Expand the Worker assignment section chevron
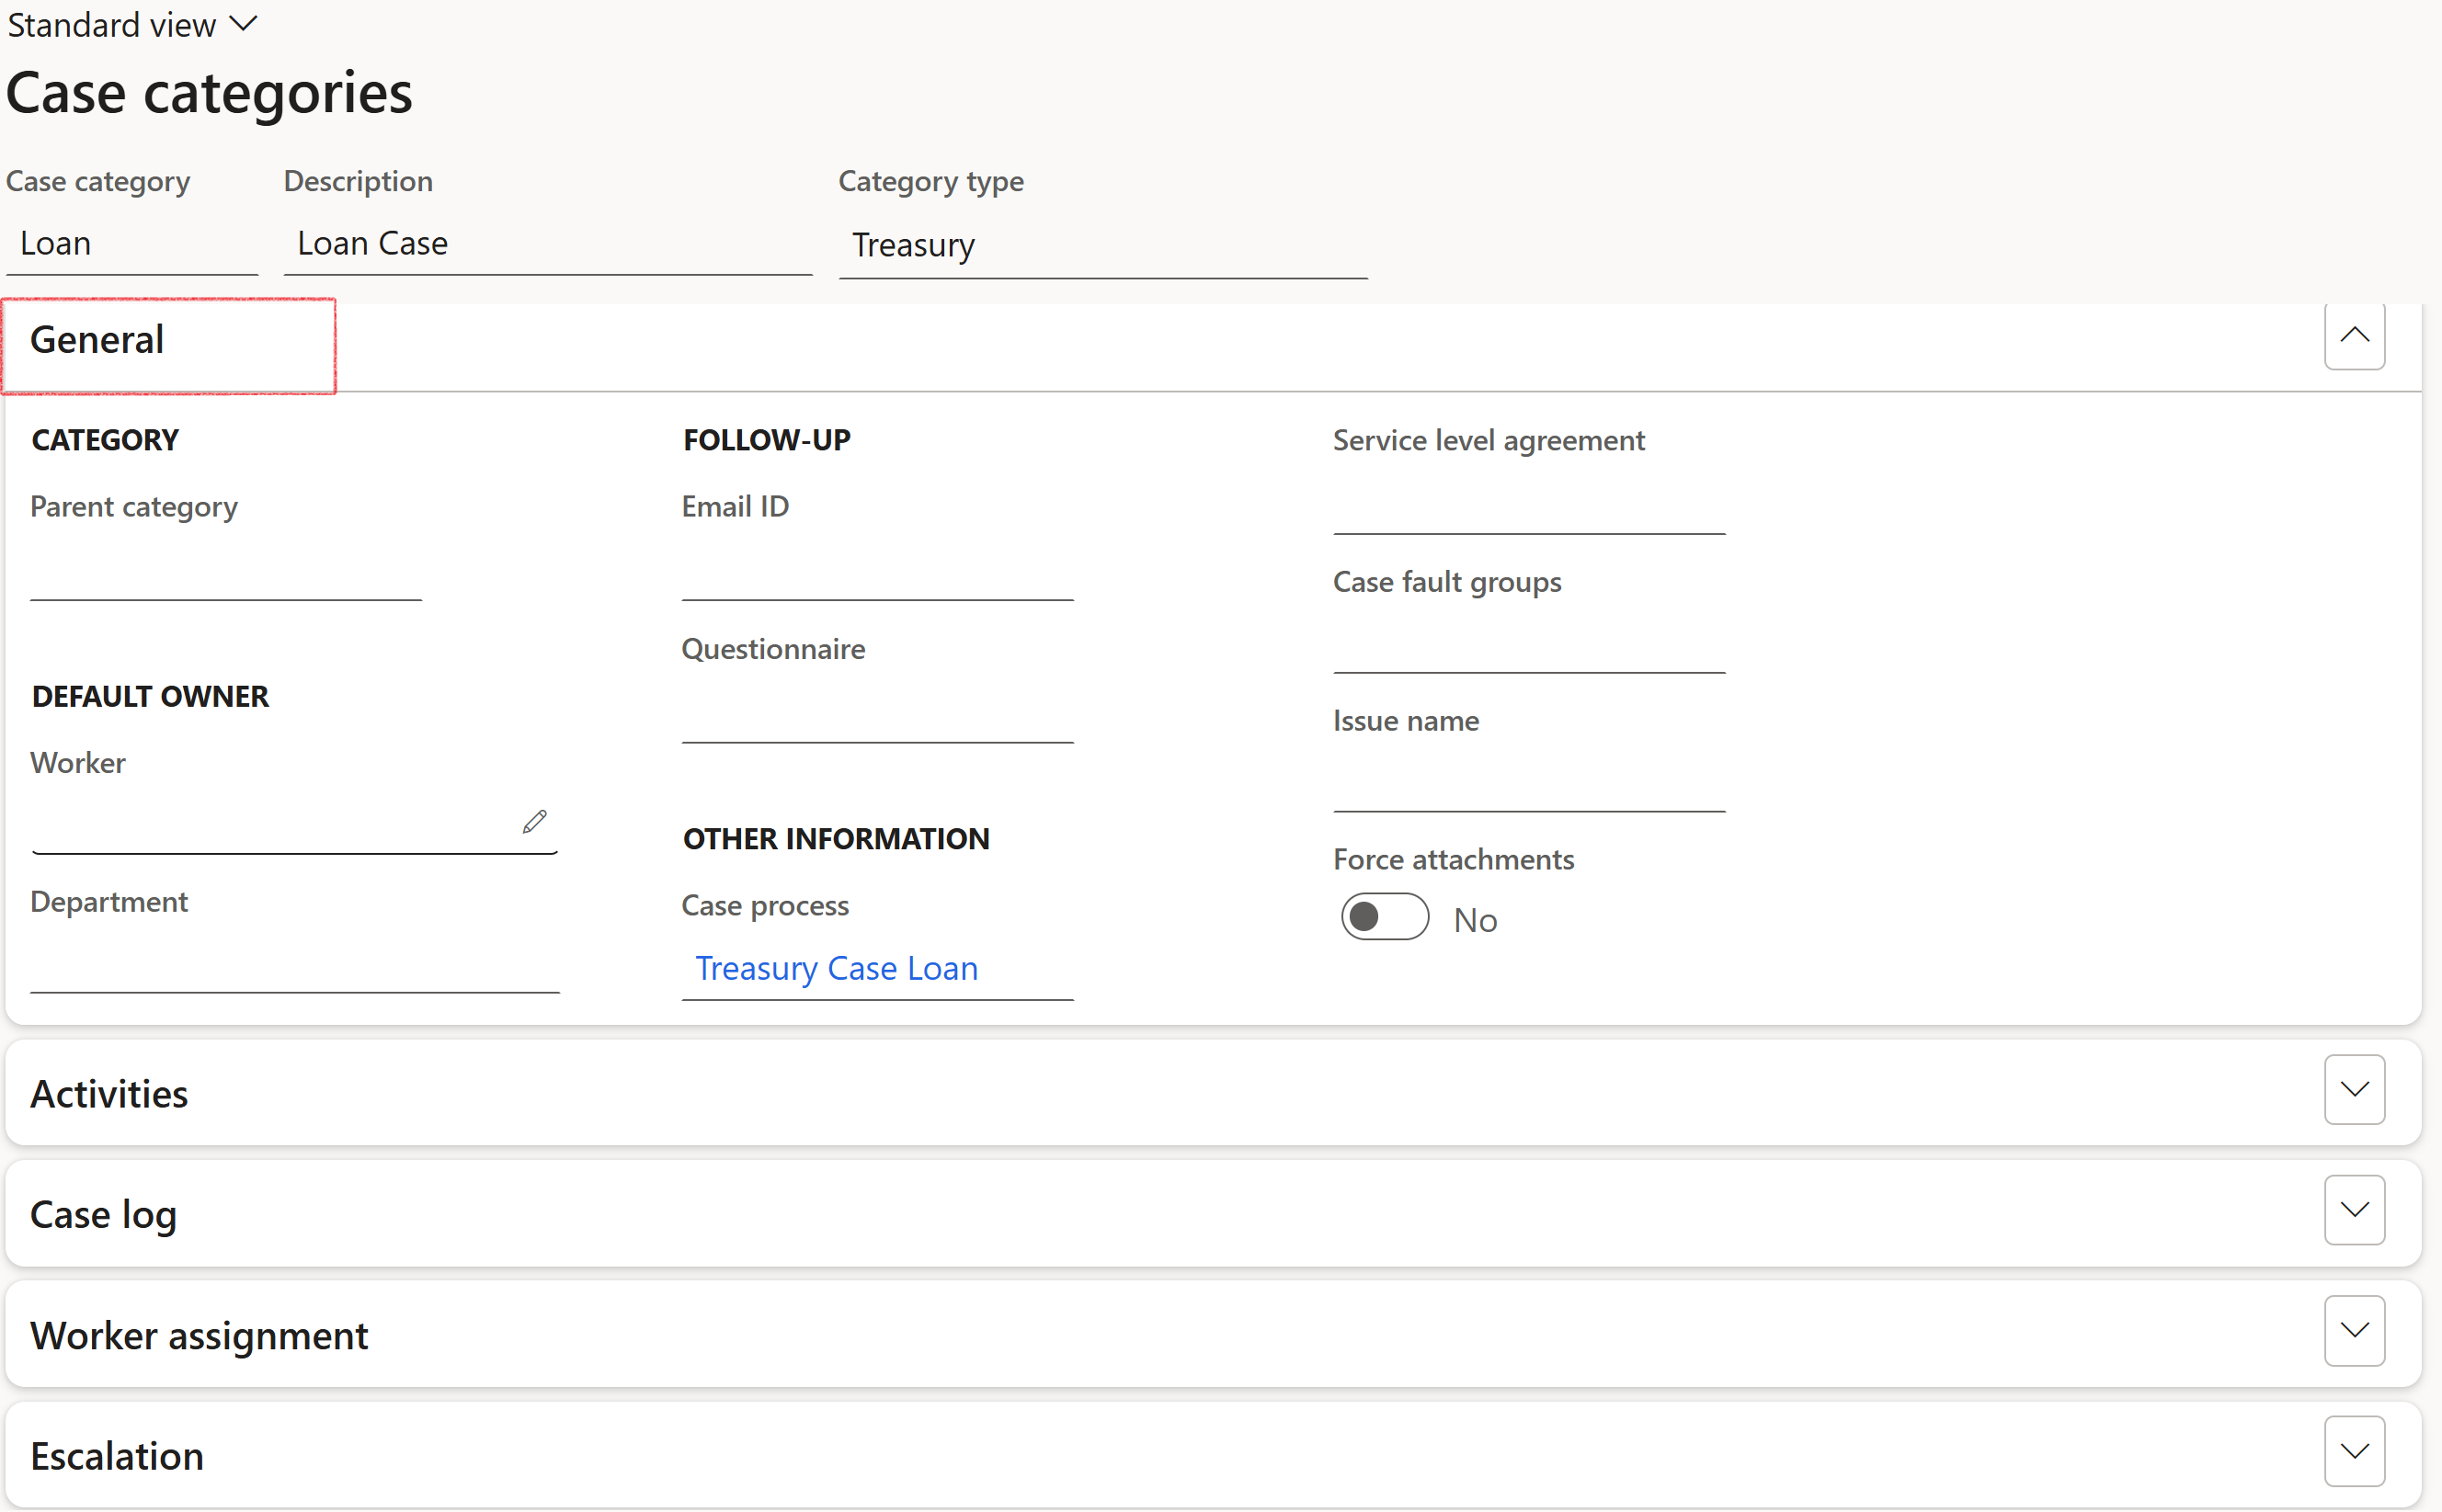This screenshot has height=1512, width=2442. point(2353,1331)
